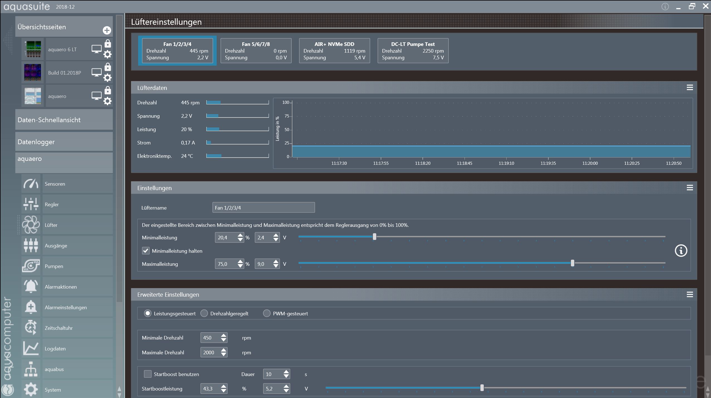Open the aquaero 6 LT thumbnail

(33, 49)
